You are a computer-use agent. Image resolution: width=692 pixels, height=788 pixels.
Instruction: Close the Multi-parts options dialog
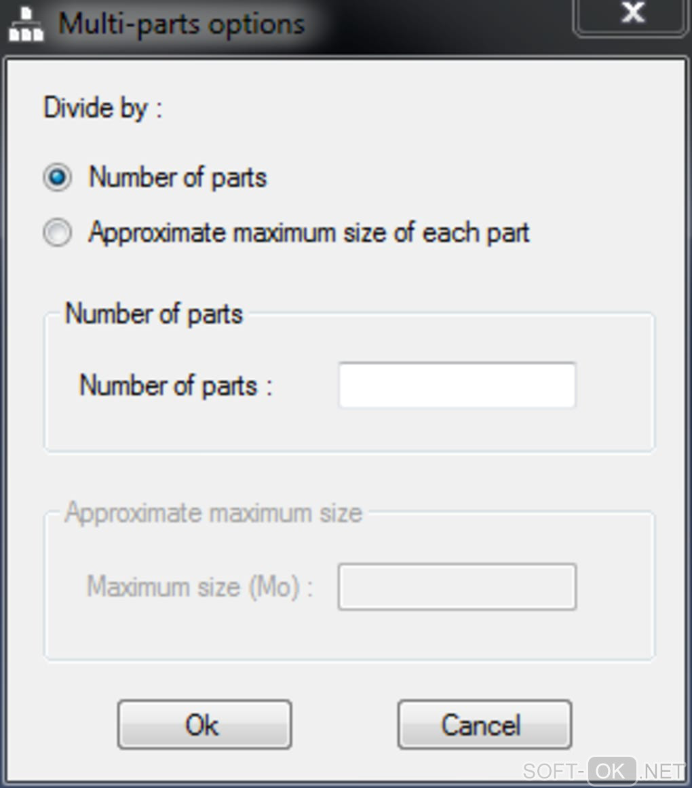[632, 15]
